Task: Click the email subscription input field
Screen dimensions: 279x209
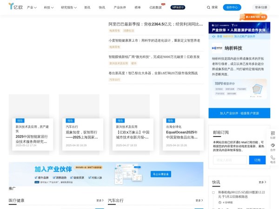Action: coord(230,160)
